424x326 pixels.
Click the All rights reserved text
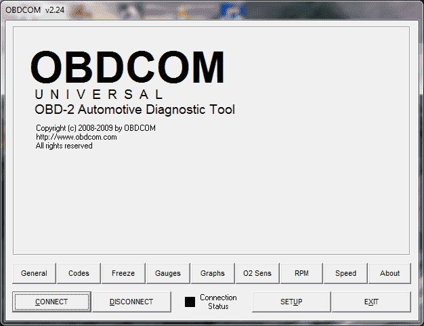pyautogui.click(x=64, y=146)
